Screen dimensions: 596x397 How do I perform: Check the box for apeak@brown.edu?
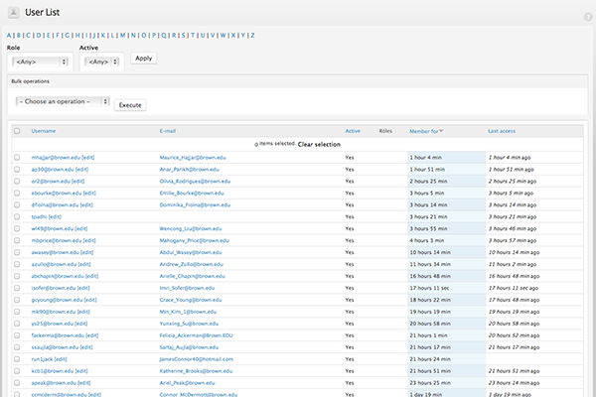pyautogui.click(x=17, y=383)
